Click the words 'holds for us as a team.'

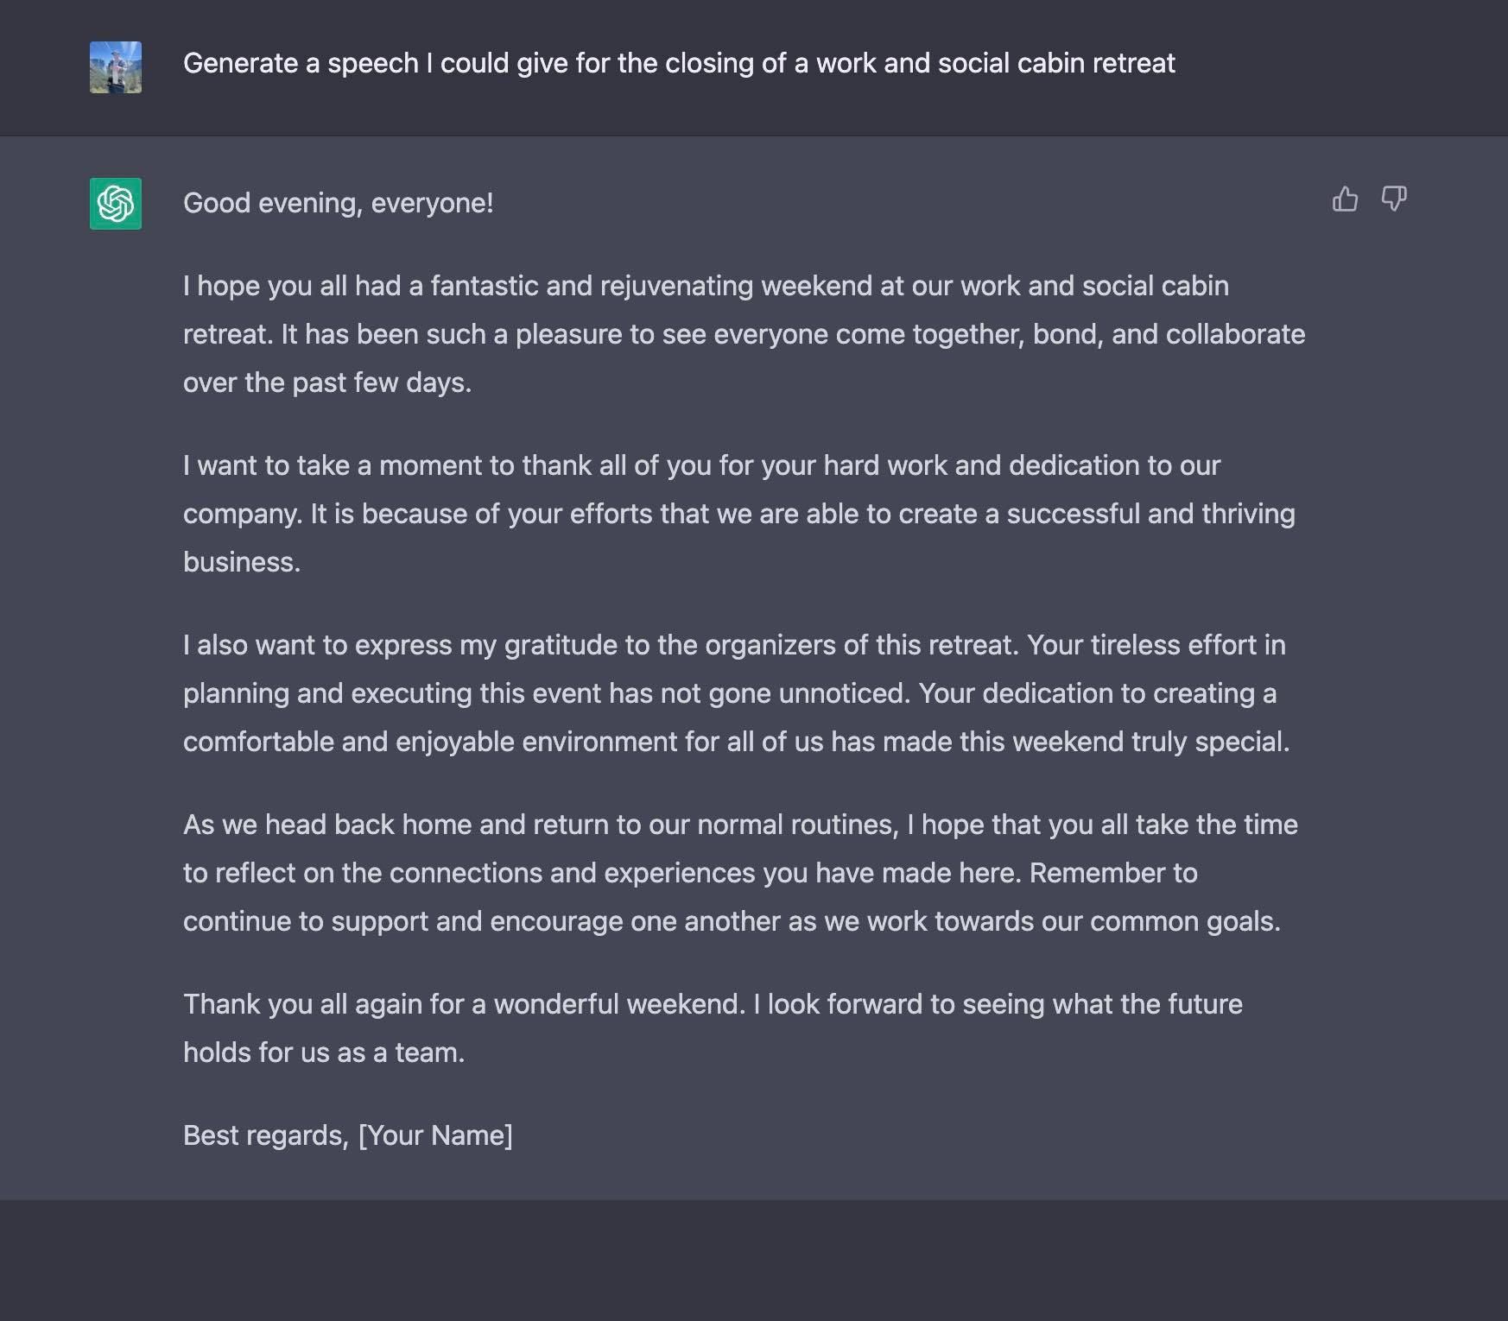[324, 1052]
